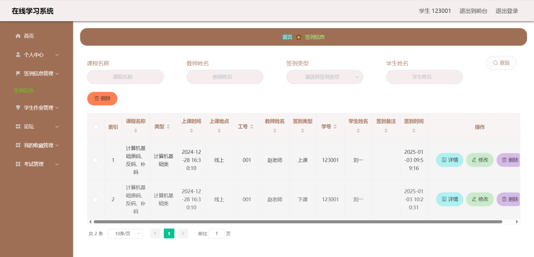Image resolution: width=534 pixels, height=257 pixels.
Task: Sort by 课程名称 column sort arrows
Action: [135, 130]
